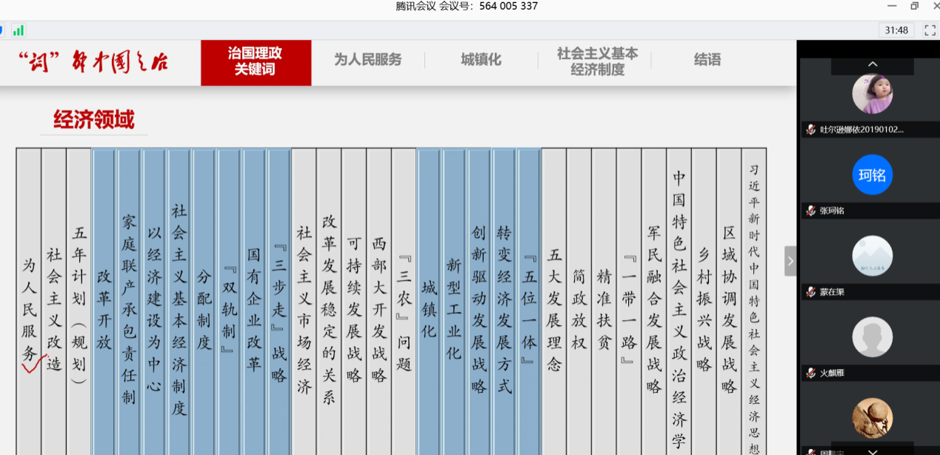Image resolution: width=940 pixels, height=455 pixels.
Task: Click the baby photo participant avatar
Action: (872, 94)
